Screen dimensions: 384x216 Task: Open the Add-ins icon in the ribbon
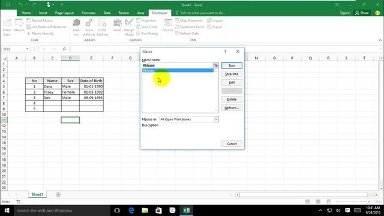(76, 28)
